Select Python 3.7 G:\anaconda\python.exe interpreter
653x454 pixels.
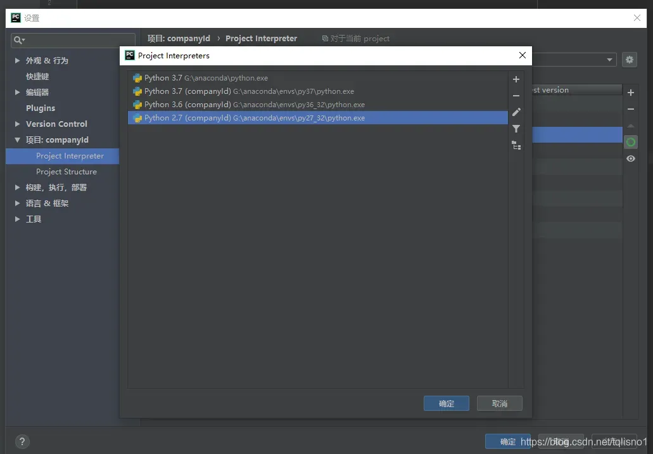[x=318, y=78]
